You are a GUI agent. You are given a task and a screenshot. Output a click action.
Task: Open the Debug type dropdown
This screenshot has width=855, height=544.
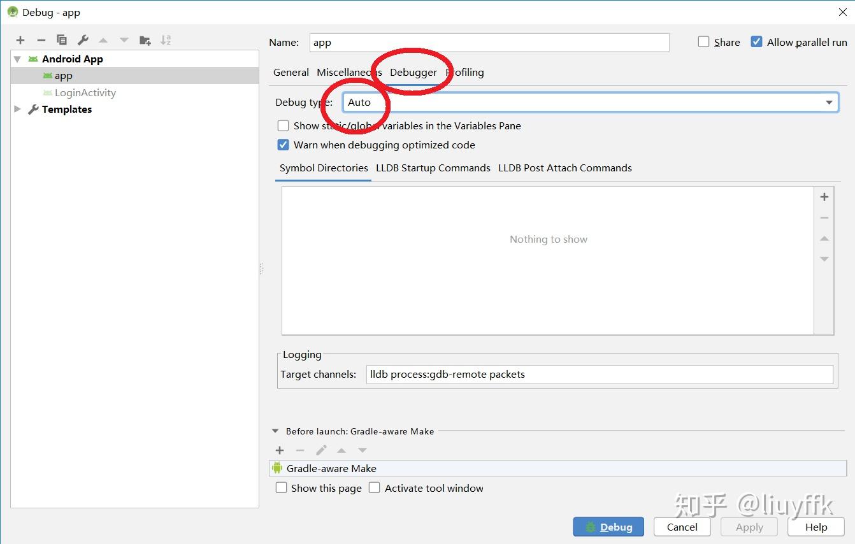point(828,102)
